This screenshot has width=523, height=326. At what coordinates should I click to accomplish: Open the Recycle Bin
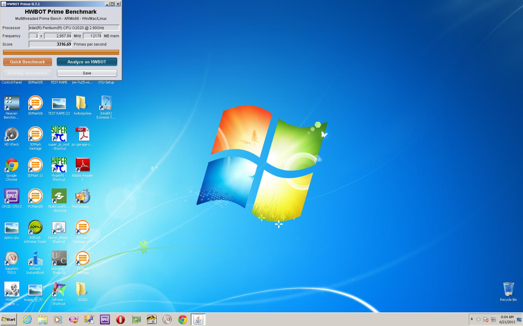(508, 292)
